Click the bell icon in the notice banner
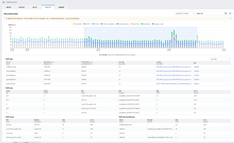Image resolution: width=234 pixels, height=143 pixels. pos(6,19)
